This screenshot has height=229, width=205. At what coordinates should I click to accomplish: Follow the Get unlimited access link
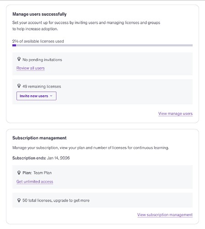[35, 181]
